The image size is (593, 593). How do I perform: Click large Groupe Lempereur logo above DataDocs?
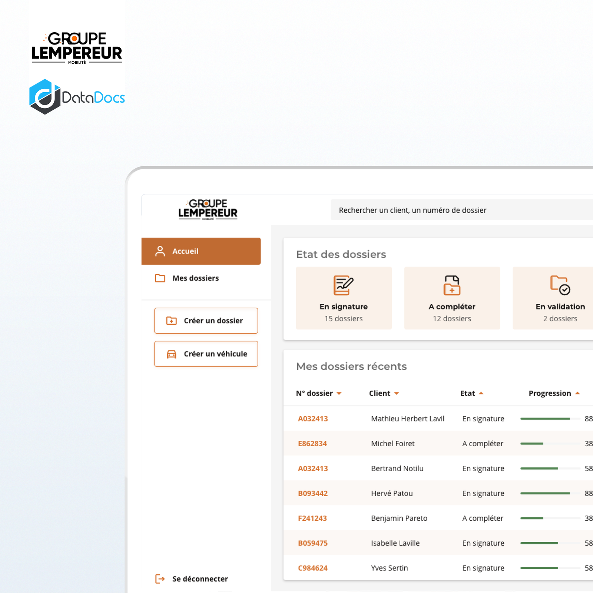[x=77, y=48]
